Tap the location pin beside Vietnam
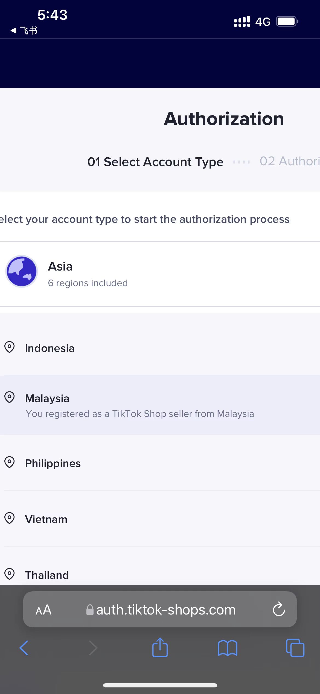Screen dimensions: 320x694 tap(10, 518)
